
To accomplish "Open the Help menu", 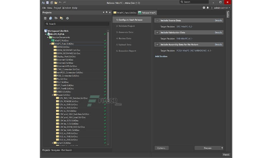I will tap(75, 8).
